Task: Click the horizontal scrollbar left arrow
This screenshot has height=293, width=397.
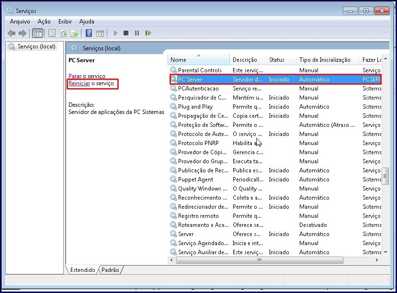Action: coord(171,260)
